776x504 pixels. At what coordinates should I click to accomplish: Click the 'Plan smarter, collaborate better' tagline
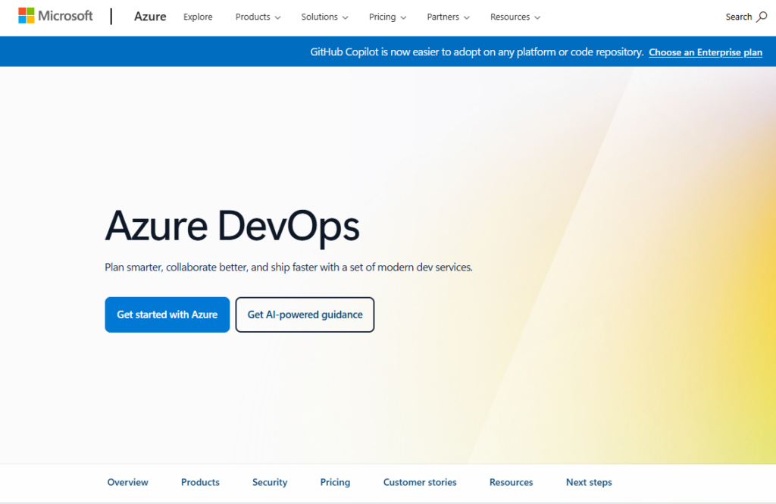click(289, 268)
